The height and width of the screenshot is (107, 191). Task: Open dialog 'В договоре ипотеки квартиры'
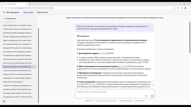pos(18,52)
